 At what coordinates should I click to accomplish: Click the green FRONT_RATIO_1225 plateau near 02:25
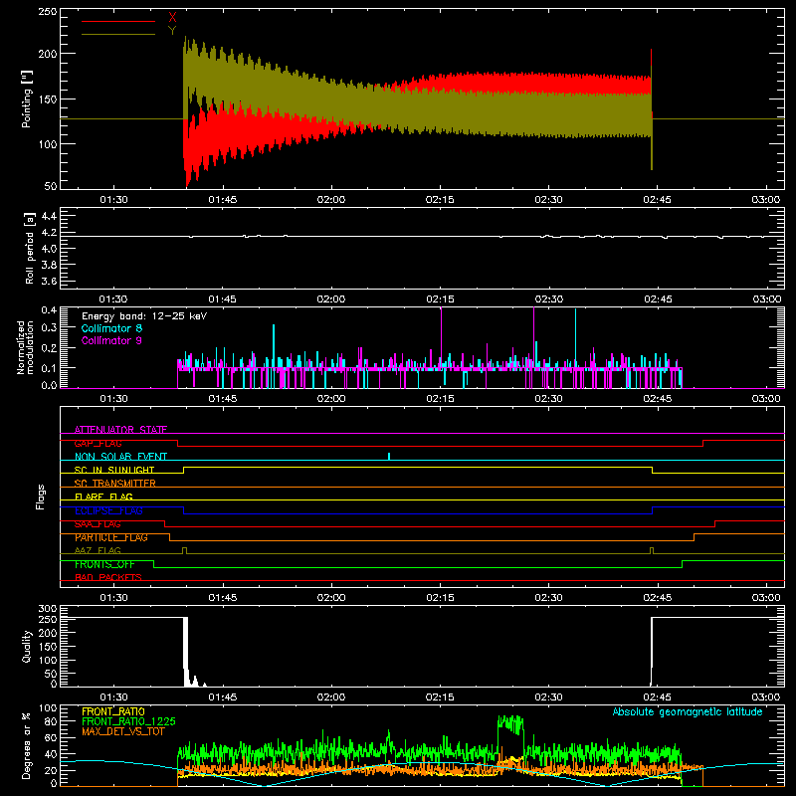(510, 723)
